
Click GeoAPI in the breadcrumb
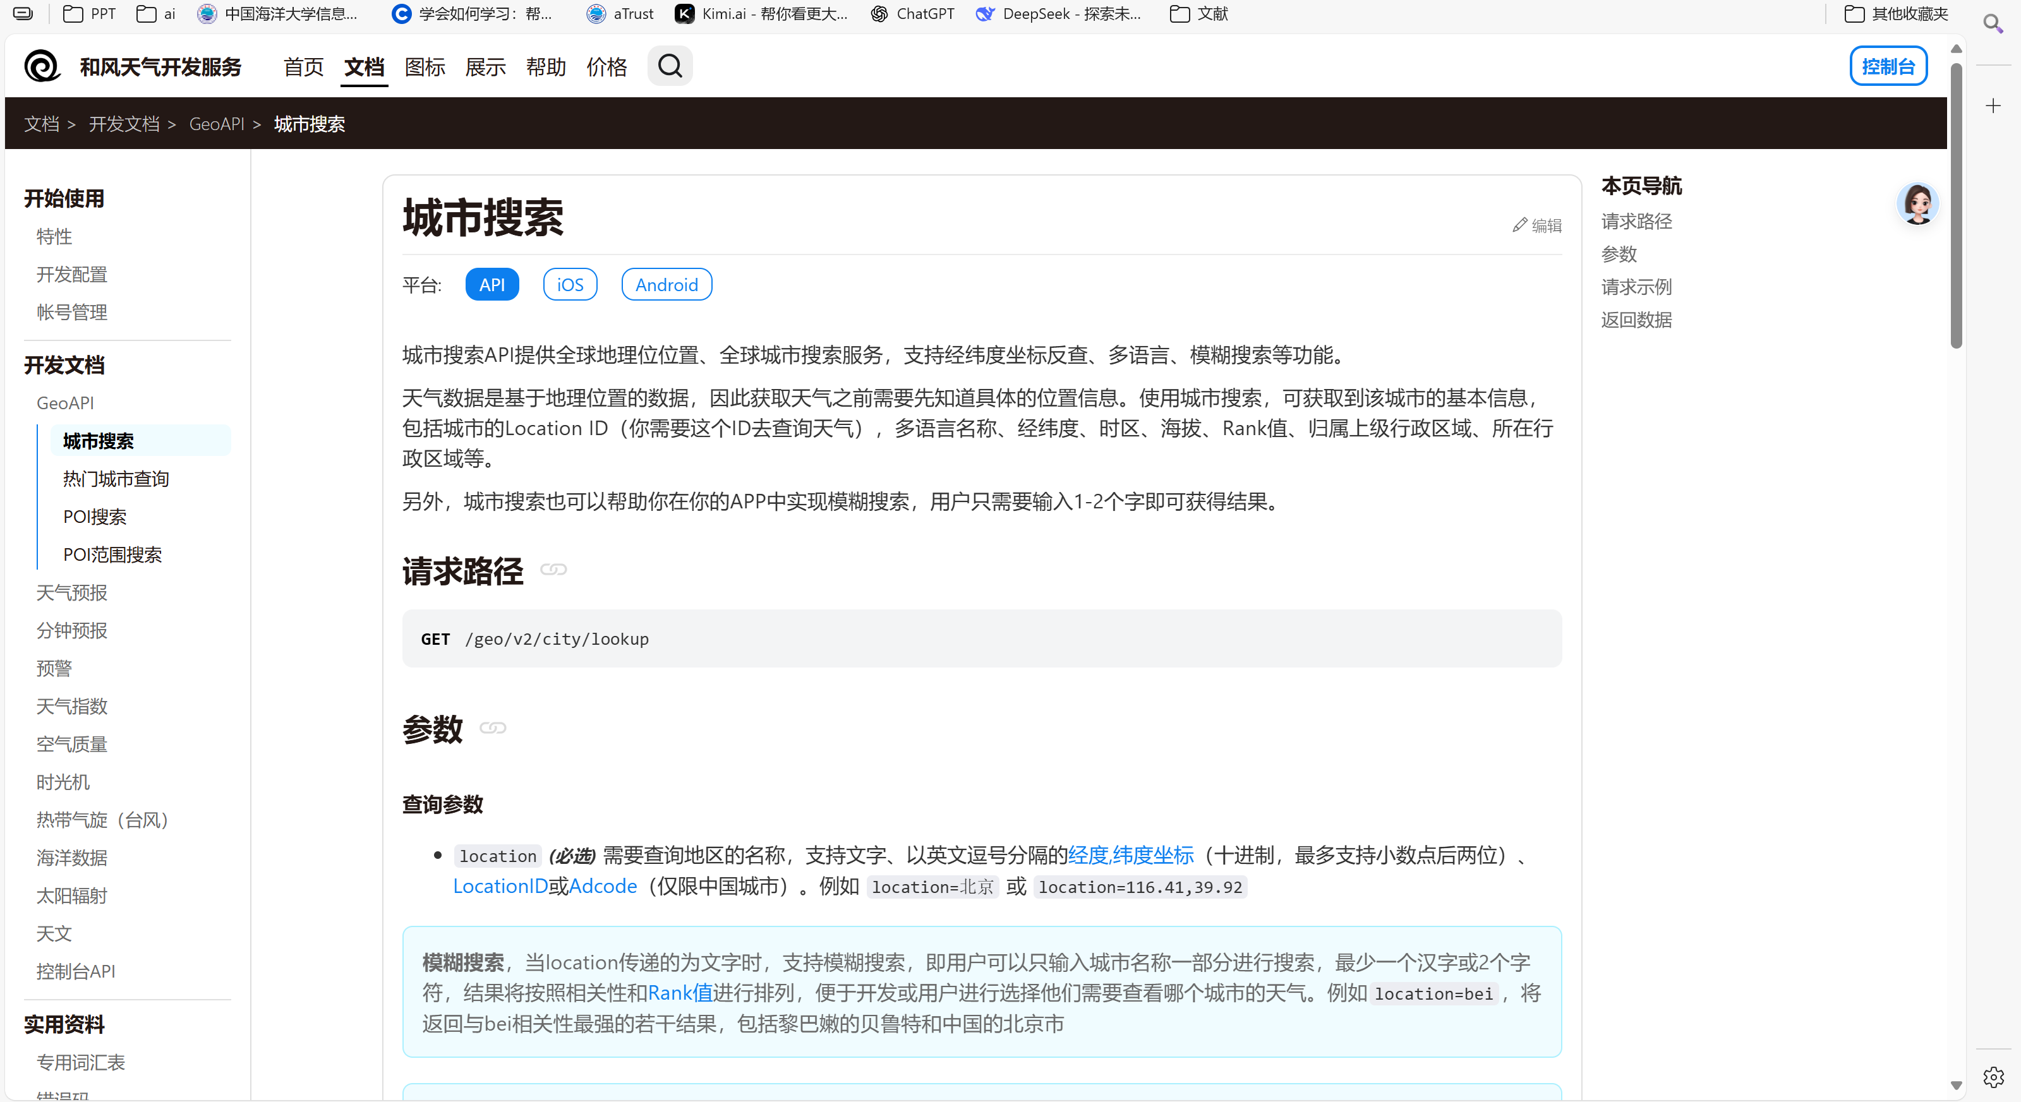pyautogui.click(x=217, y=124)
